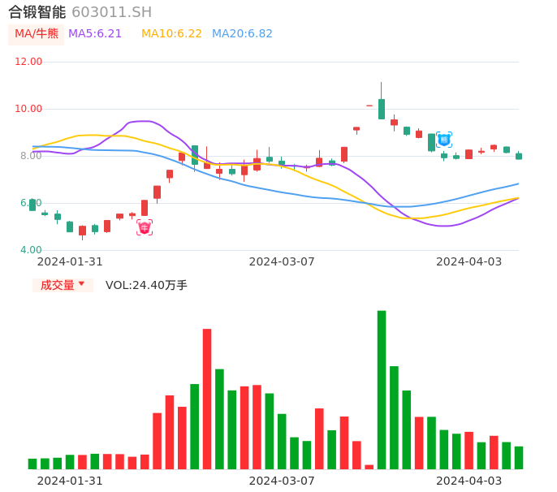Toggle the MA10:6.22 legend label
The width and height of the screenshot is (557, 492).
pos(171,34)
